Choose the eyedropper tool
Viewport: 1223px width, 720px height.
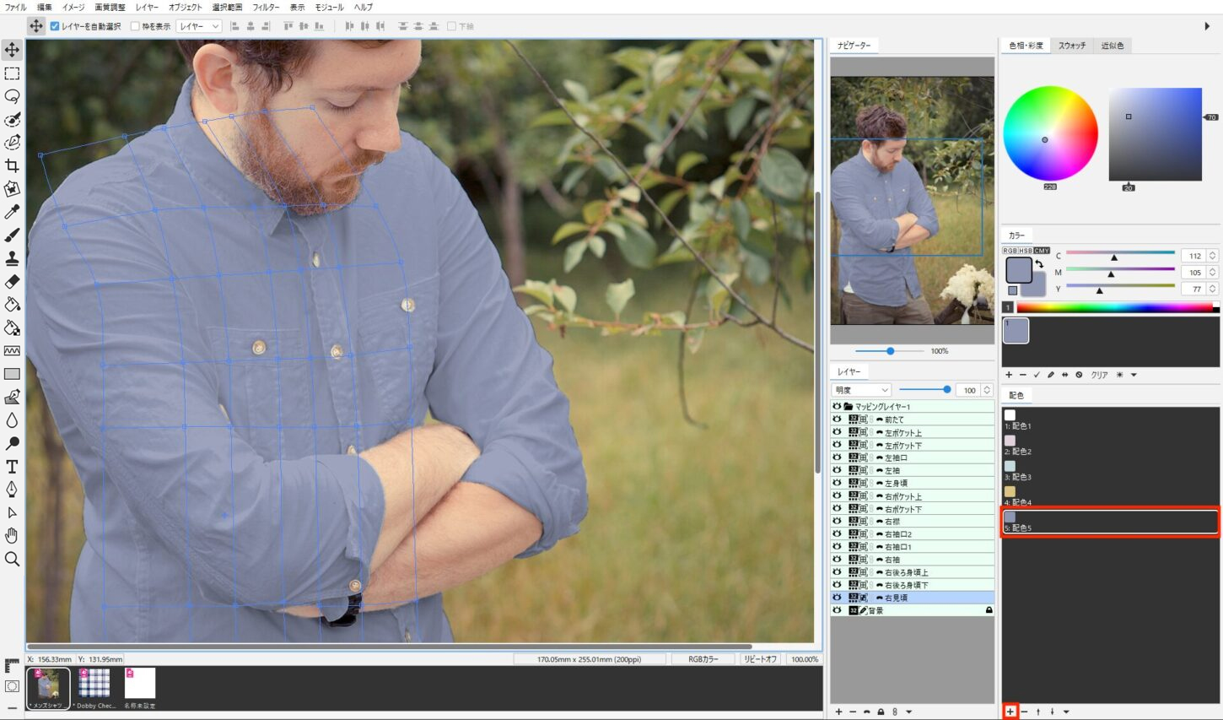pyautogui.click(x=12, y=212)
